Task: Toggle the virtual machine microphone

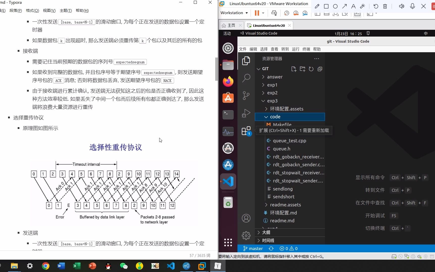Action: 413,6
